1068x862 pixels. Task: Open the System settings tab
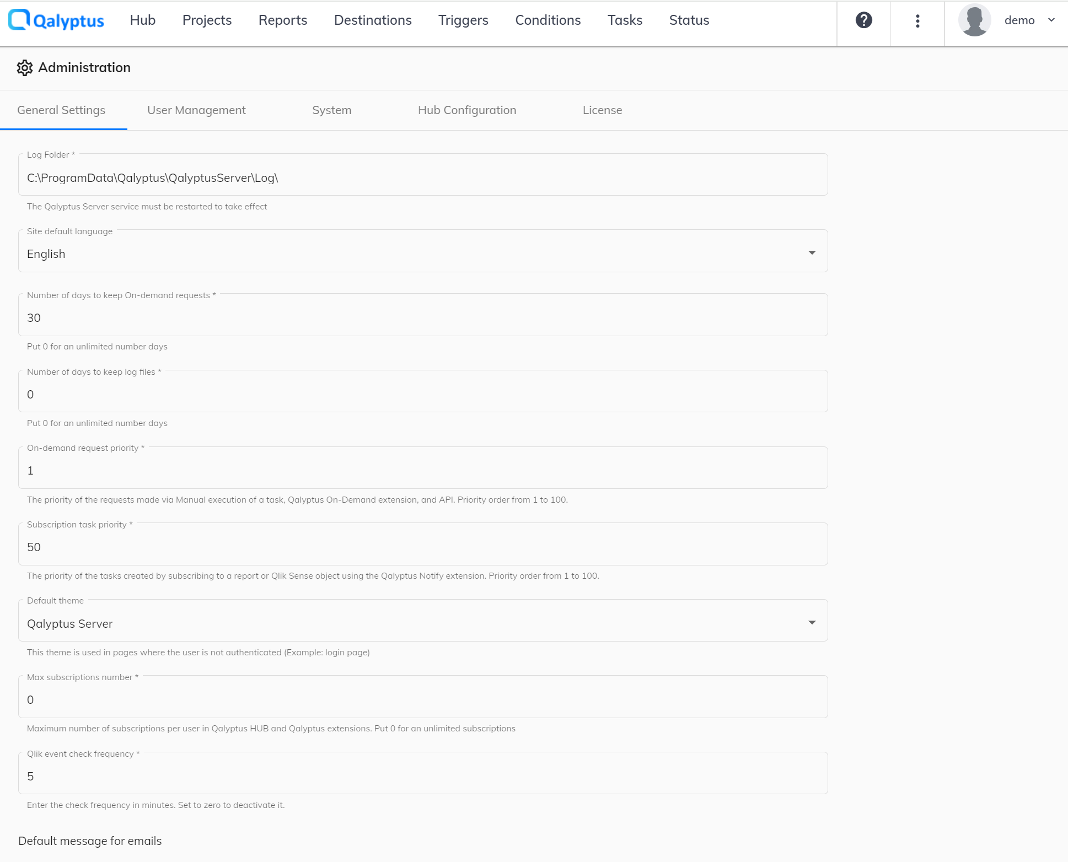point(332,110)
